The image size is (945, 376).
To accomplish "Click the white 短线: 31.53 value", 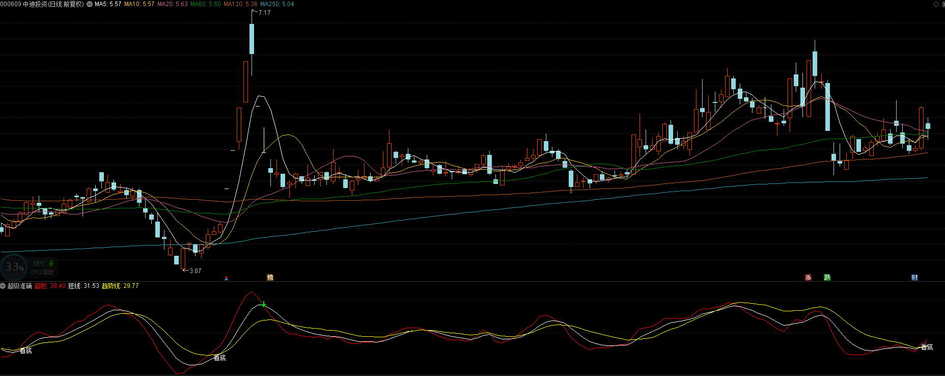I will point(84,286).
